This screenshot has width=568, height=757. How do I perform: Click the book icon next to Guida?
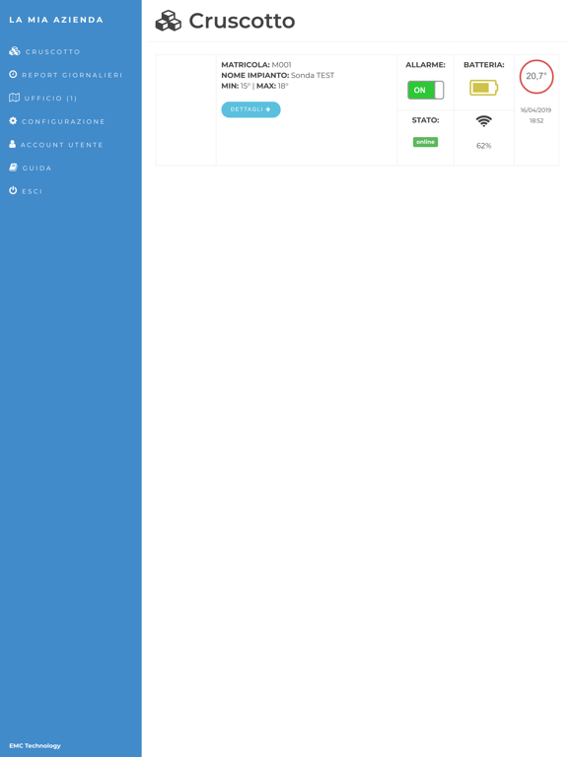point(14,167)
